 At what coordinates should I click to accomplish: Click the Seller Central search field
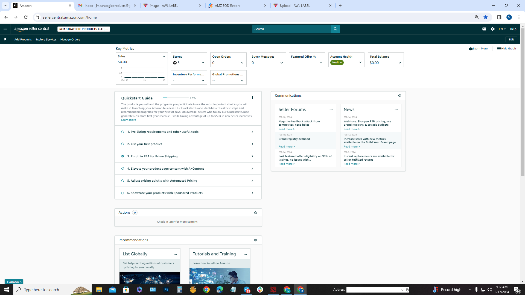[x=292, y=29]
